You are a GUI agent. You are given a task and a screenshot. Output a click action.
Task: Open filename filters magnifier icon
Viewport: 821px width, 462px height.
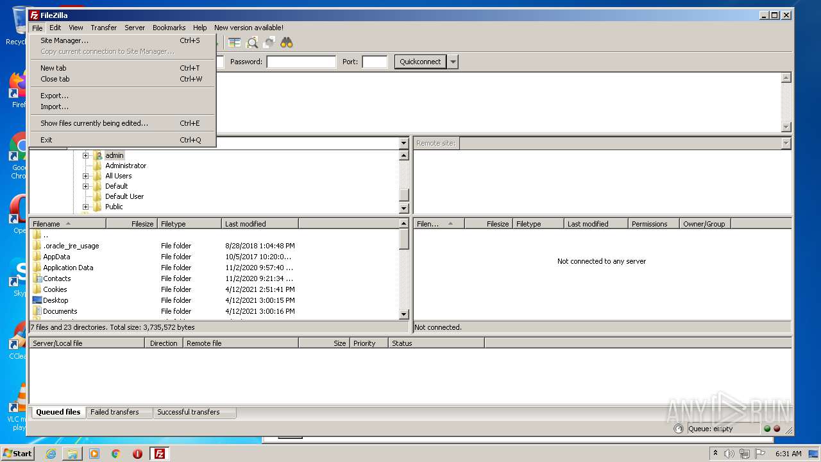point(252,43)
